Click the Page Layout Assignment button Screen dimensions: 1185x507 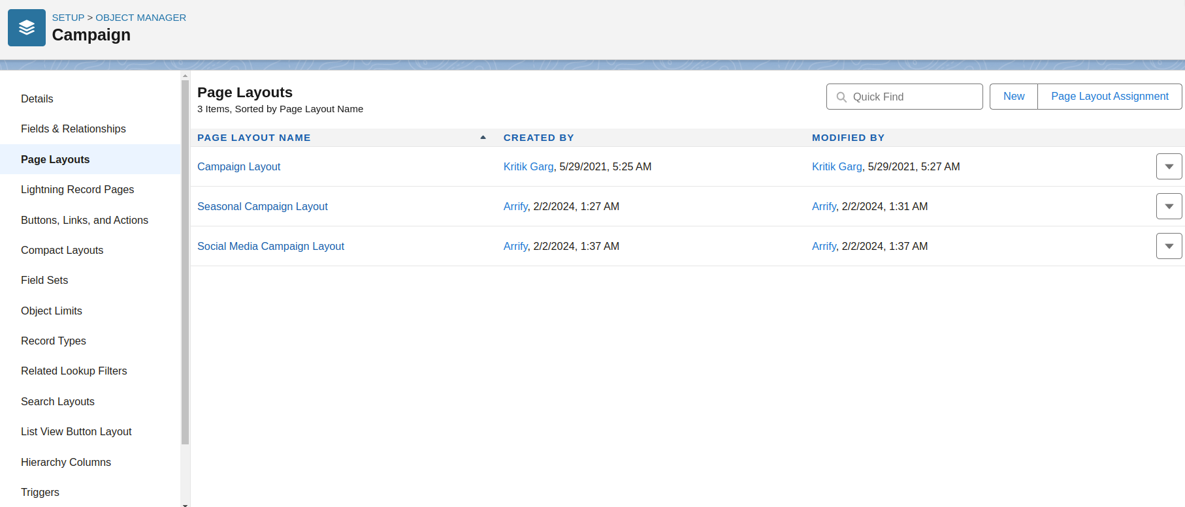[1110, 97]
